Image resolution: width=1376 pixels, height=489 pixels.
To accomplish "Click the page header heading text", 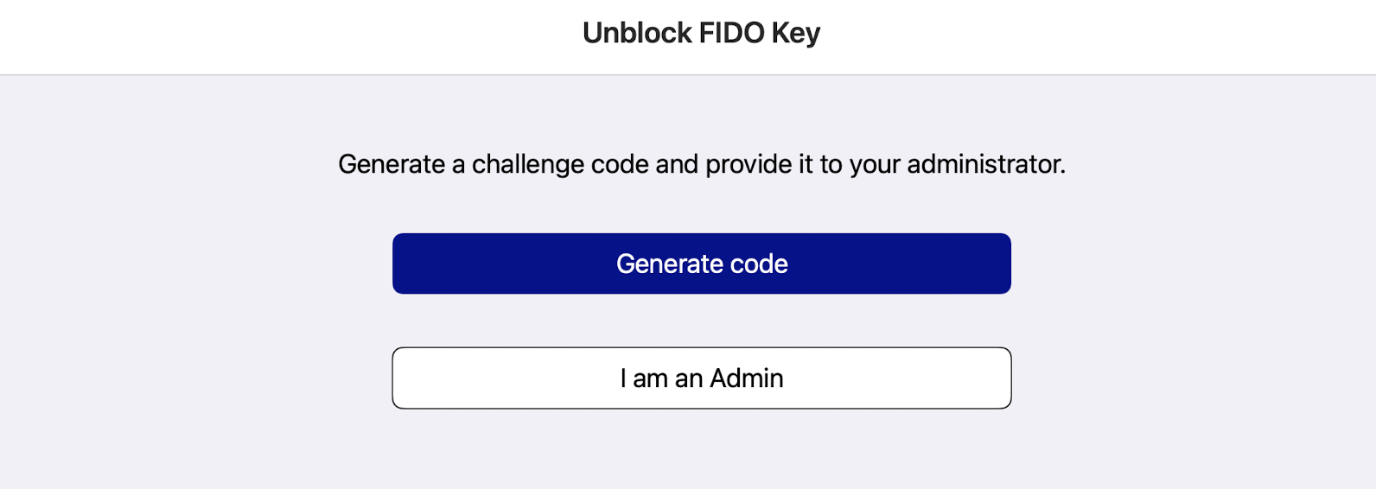I will (x=701, y=33).
